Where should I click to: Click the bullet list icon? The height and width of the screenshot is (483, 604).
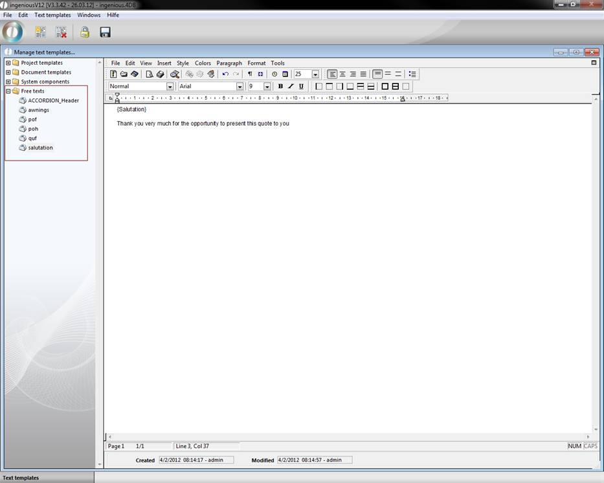click(x=412, y=74)
